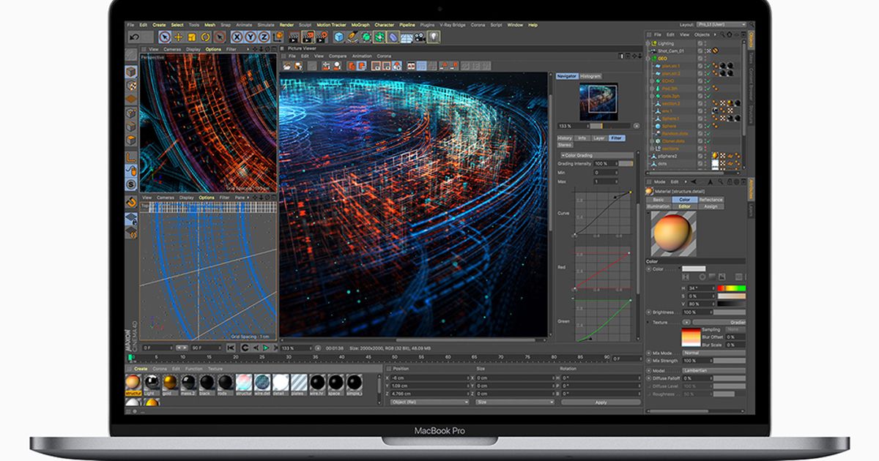Toggle green checkmark on Sphere row

tap(708, 127)
